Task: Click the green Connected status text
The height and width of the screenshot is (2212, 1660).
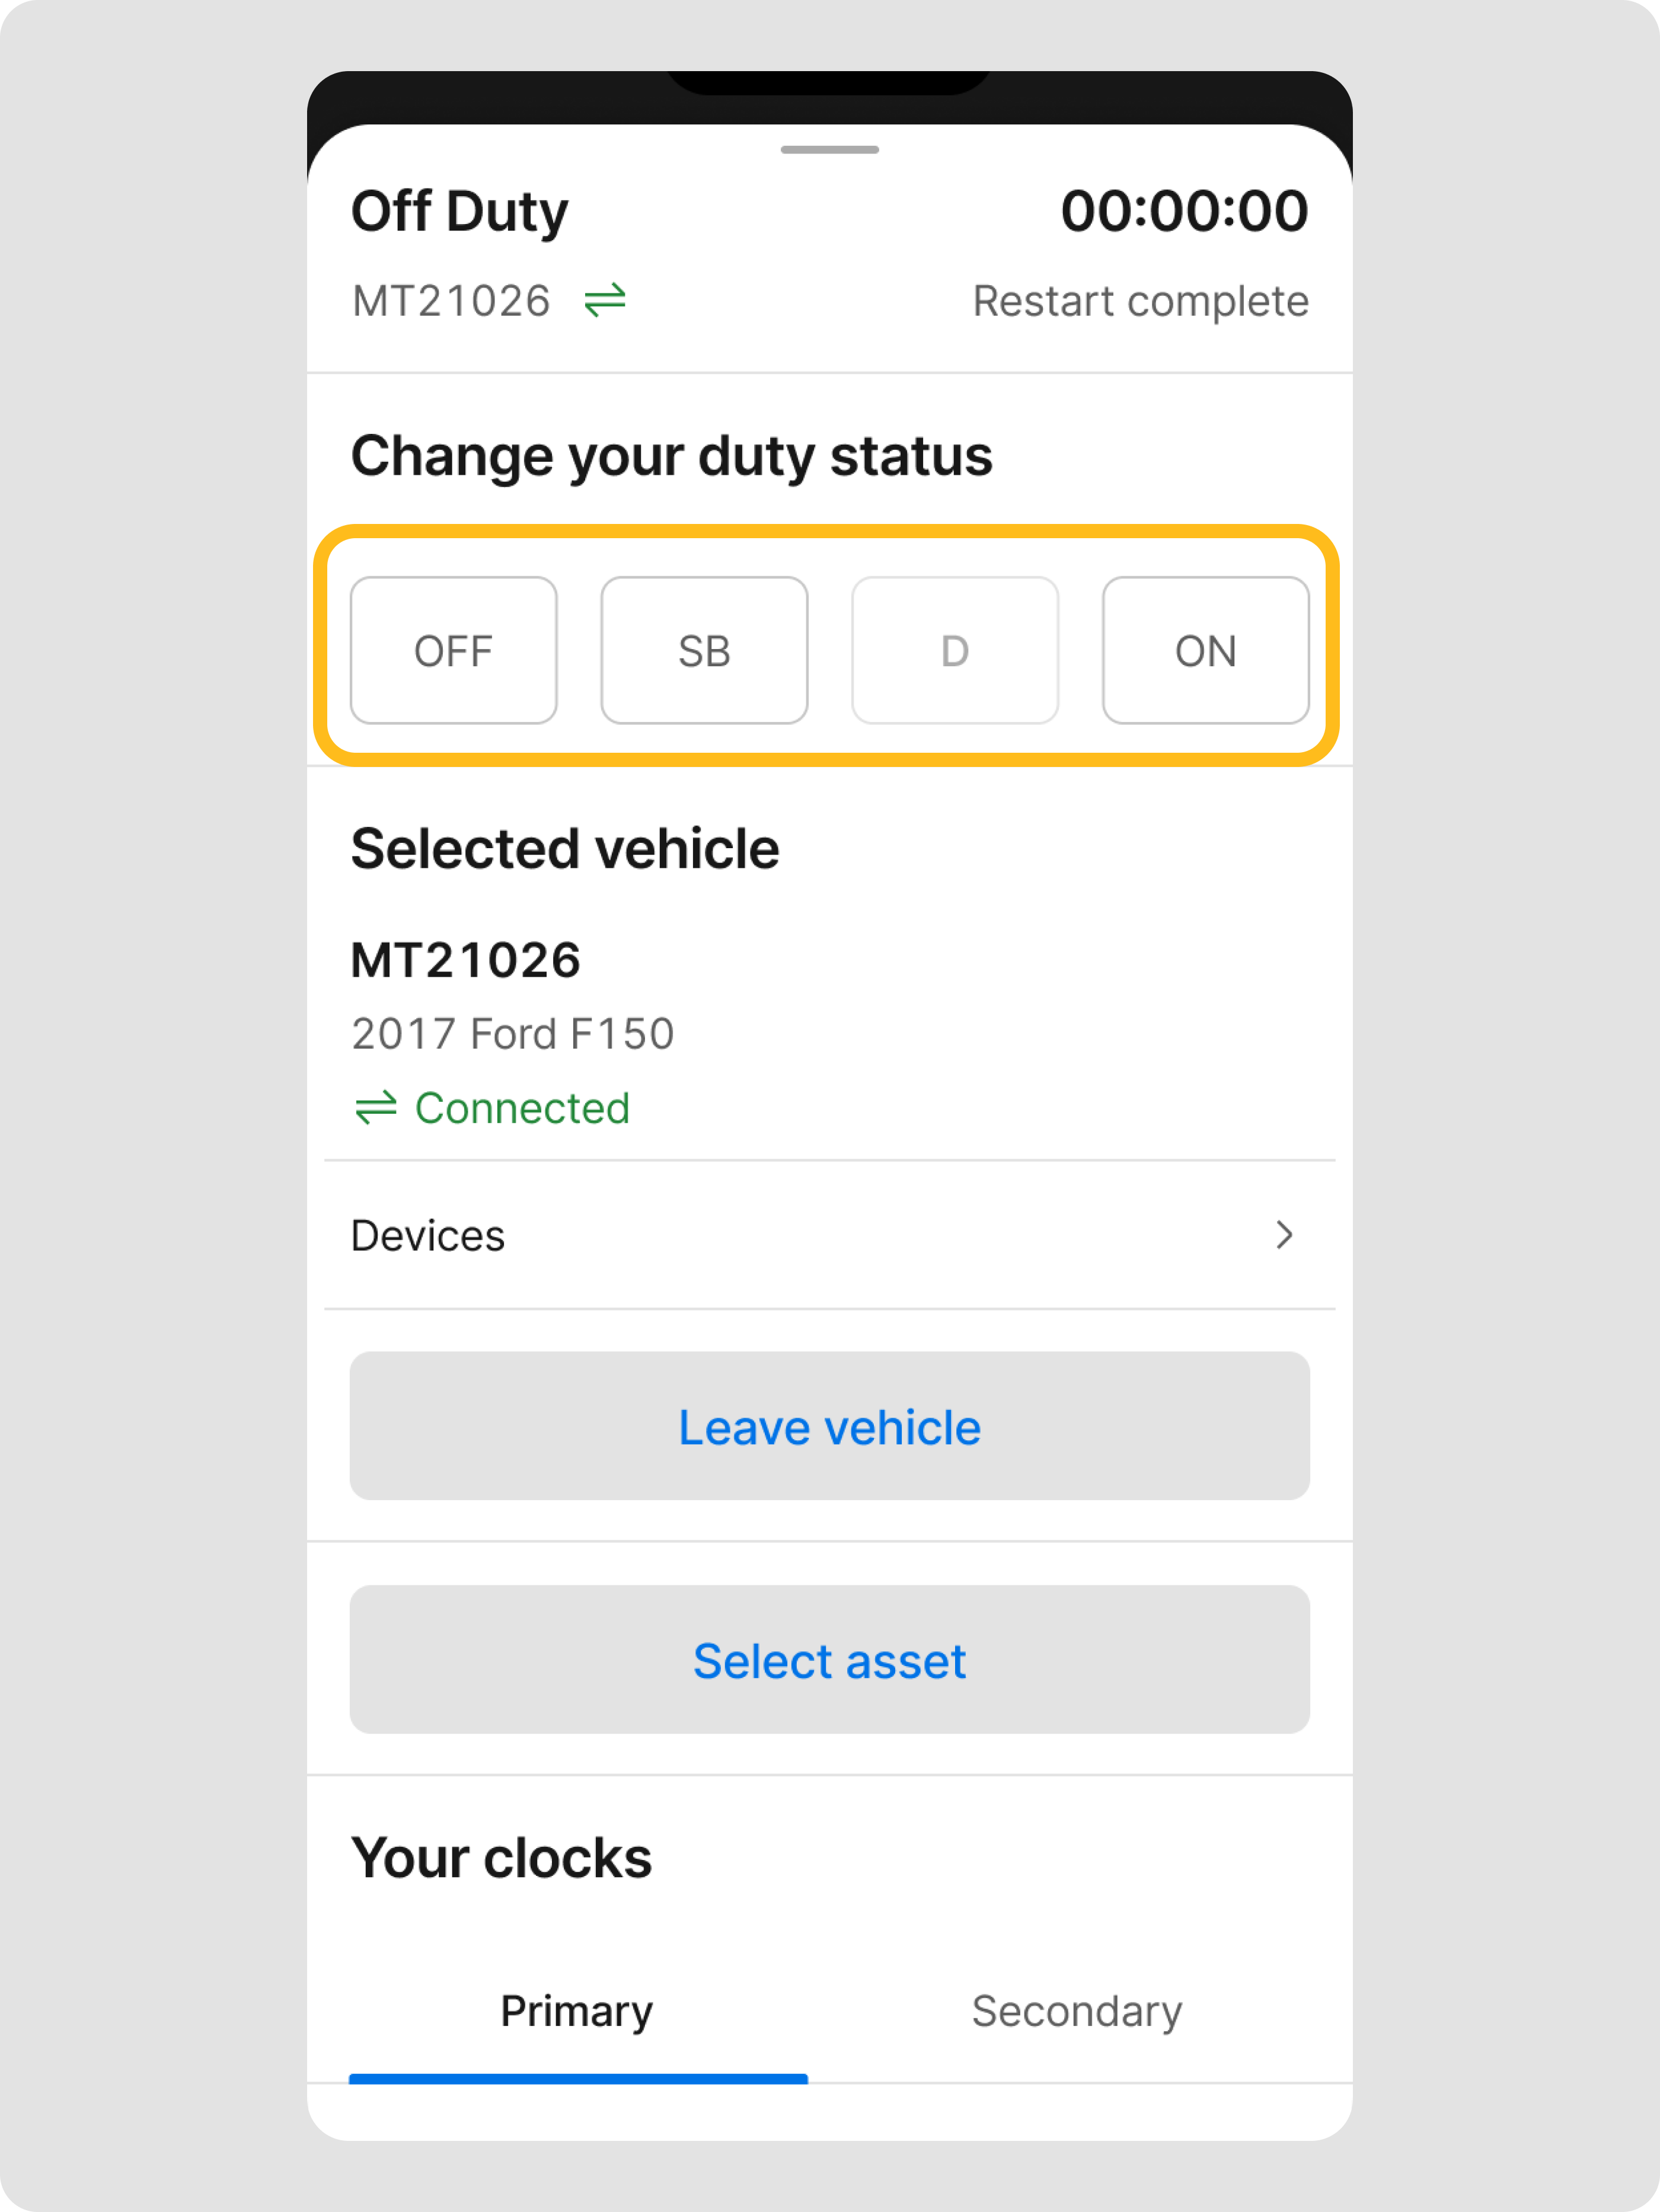Action: point(522,1108)
